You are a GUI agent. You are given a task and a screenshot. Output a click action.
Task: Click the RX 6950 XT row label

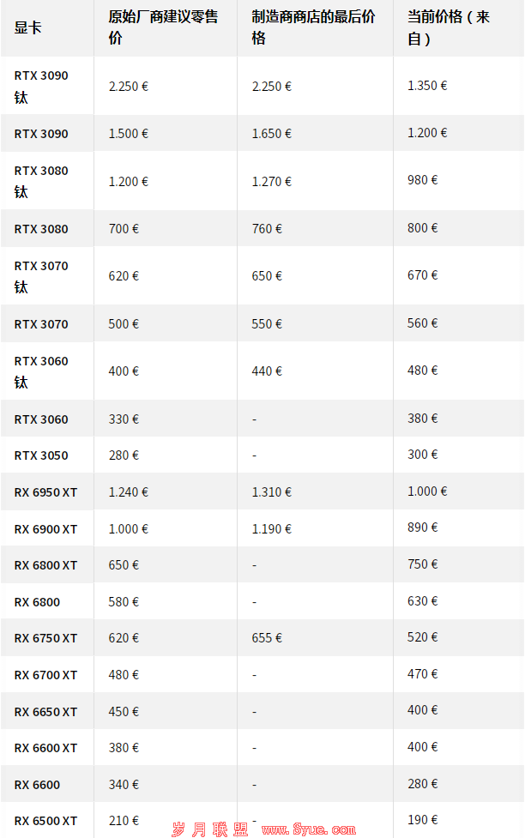(45, 492)
